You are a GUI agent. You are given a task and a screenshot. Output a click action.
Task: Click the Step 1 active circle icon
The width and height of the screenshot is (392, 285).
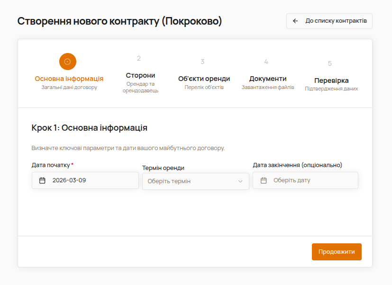pos(67,62)
